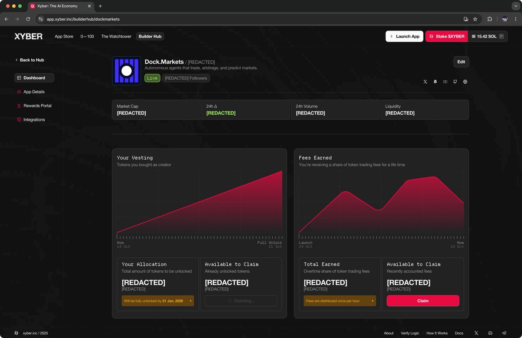The image size is (522, 338).
Task: Click the footer xyber.inc logo icon
Action: pyautogui.click(x=17, y=333)
